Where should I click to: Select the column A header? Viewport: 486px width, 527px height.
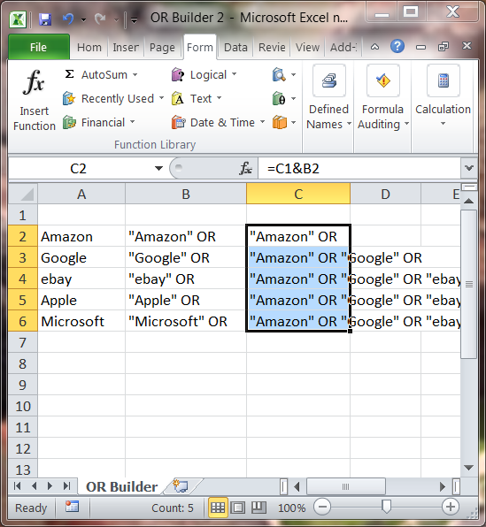(81, 194)
